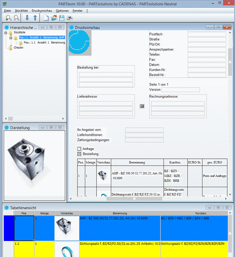Select the yellow Dichtungssatz Benennung cell
Image resolution: width=235 pixels, height=257 pixels.
(x=120, y=249)
